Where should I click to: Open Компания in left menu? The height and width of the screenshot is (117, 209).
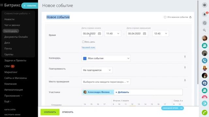tap(10, 84)
